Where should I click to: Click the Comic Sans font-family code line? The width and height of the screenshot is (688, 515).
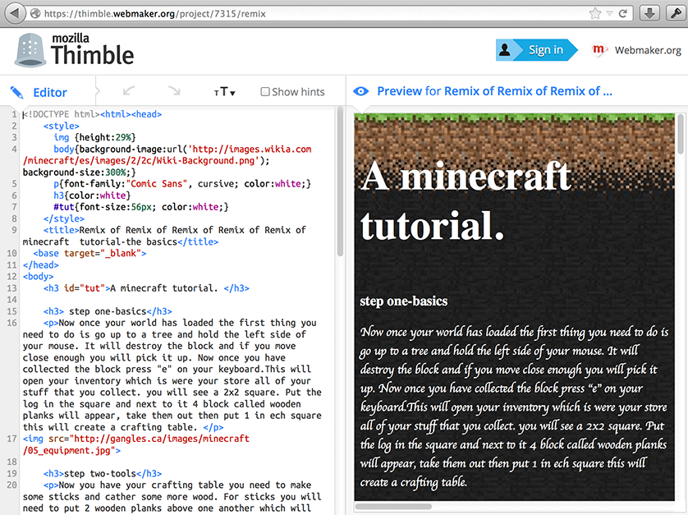(x=182, y=183)
